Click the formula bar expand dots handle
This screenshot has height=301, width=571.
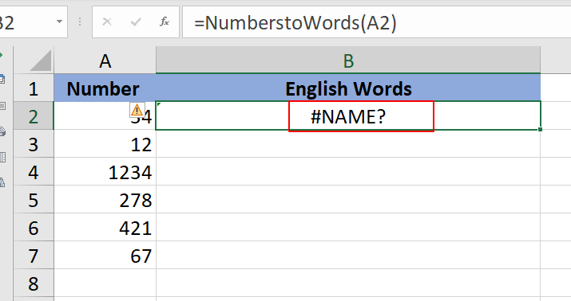click(80, 22)
